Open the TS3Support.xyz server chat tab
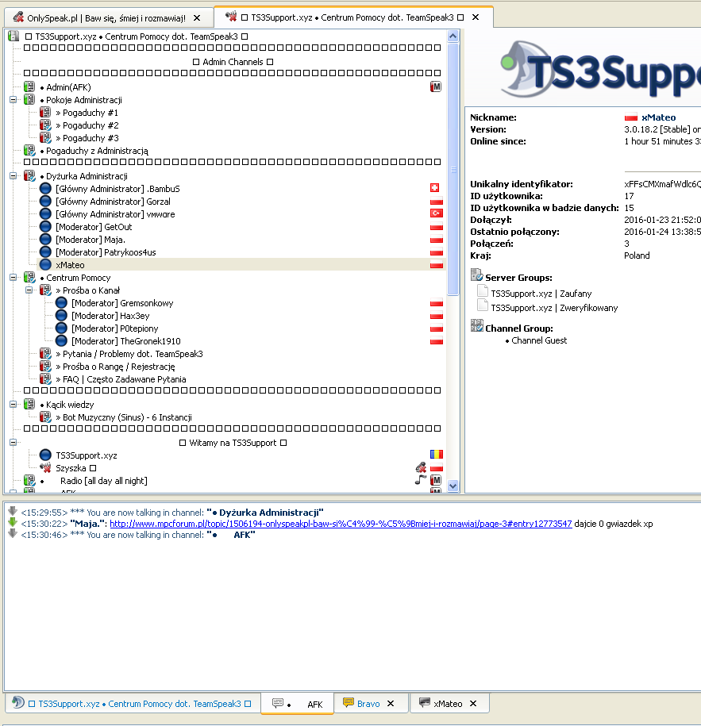Screen dimensions: 701x726 [x=133, y=704]
